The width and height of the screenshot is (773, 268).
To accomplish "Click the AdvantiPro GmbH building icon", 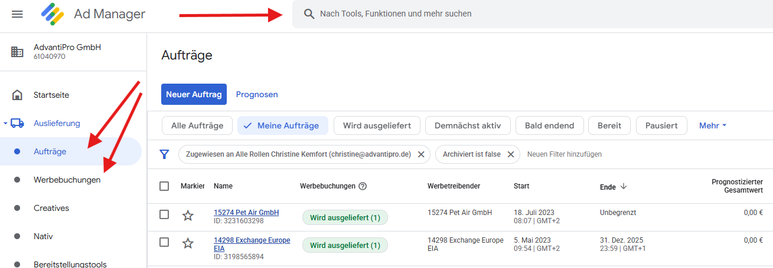I will point(17,52).
